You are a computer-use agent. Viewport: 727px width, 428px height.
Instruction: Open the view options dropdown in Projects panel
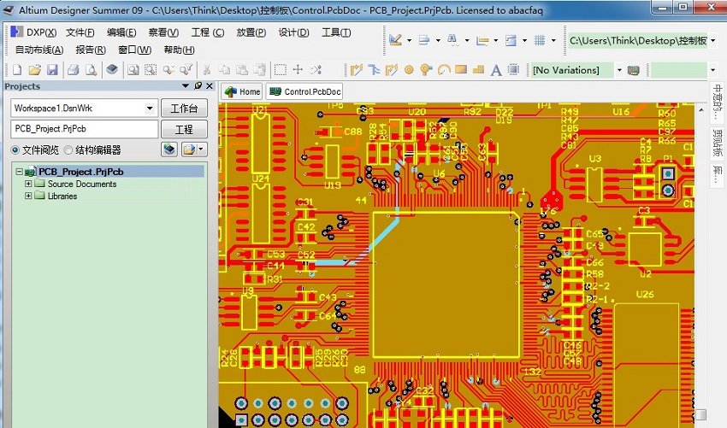tap(200, 150)
